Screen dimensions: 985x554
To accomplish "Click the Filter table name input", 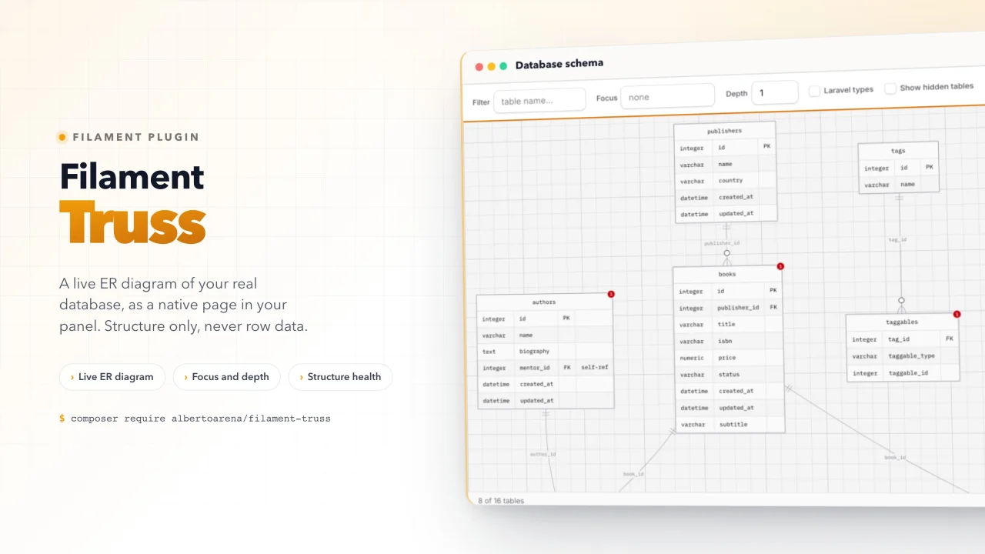I will click(x=539, y=101).
